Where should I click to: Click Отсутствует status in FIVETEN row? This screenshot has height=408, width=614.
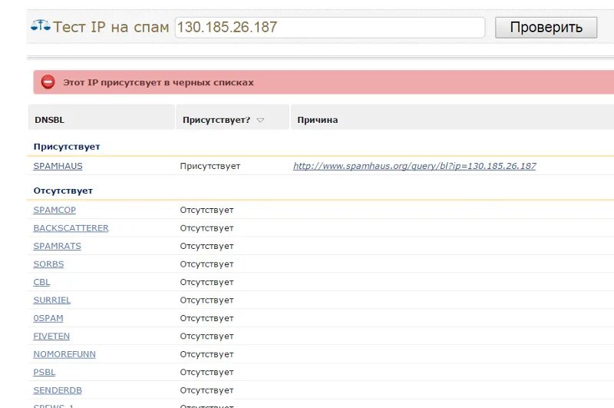point(206,336)
